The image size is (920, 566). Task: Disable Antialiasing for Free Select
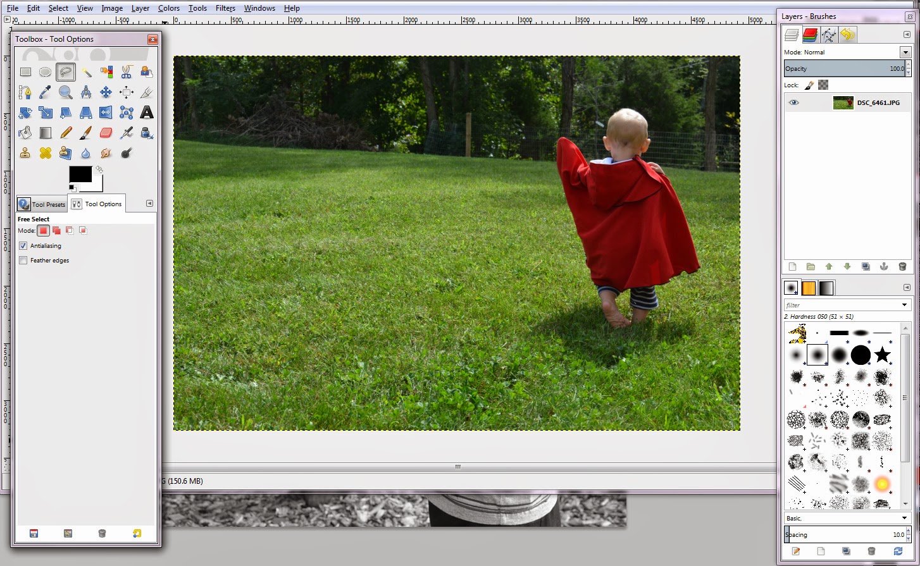(x=23, y=245)
